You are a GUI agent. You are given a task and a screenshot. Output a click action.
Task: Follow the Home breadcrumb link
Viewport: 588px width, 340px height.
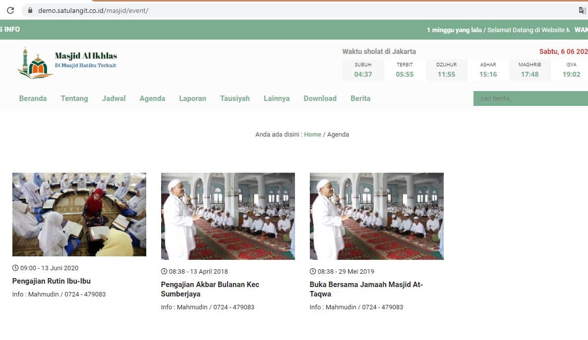(312, 135)
